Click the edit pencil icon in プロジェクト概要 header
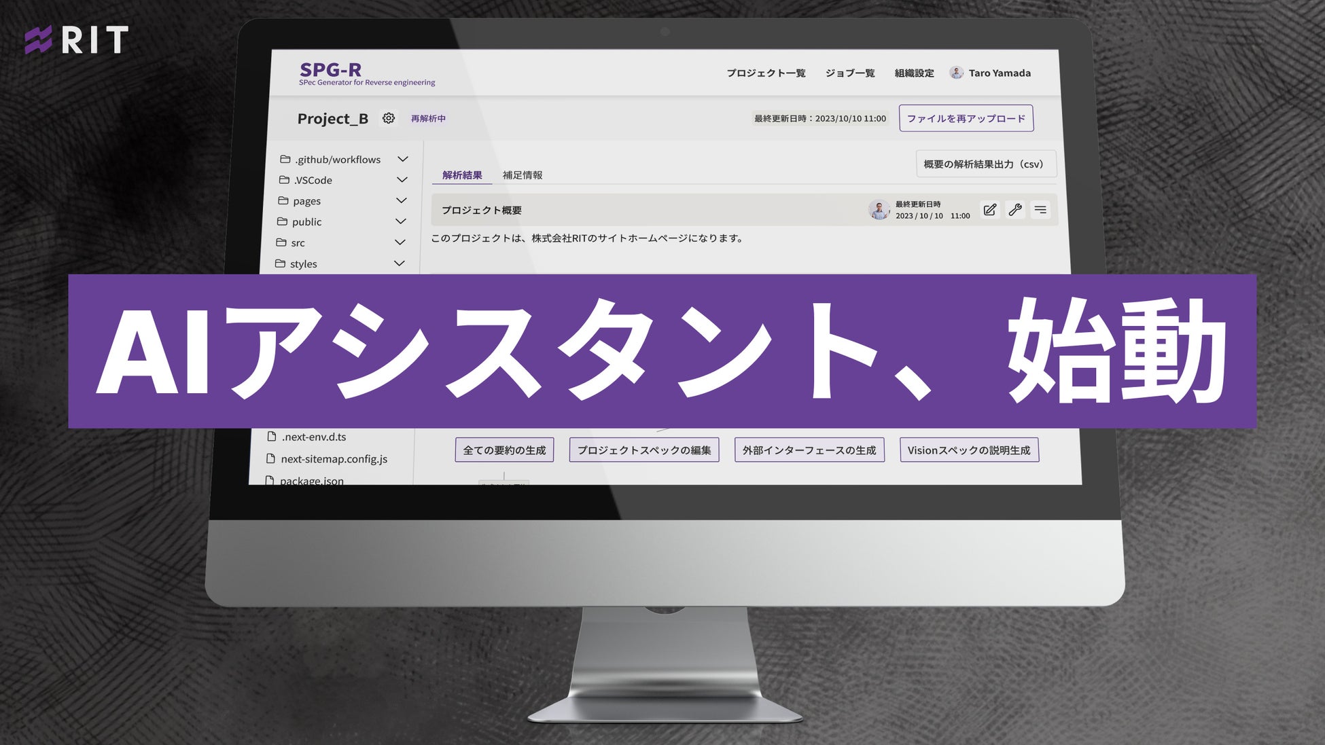 click(990, 210)
